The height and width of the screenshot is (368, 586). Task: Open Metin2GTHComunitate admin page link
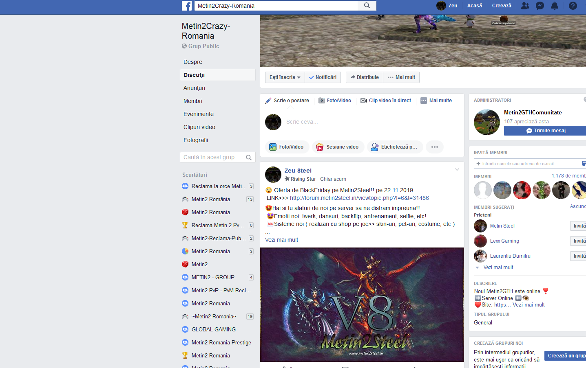(533, 112)
